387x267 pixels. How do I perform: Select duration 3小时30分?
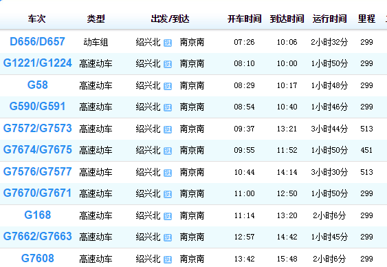(x=329, y=172)
